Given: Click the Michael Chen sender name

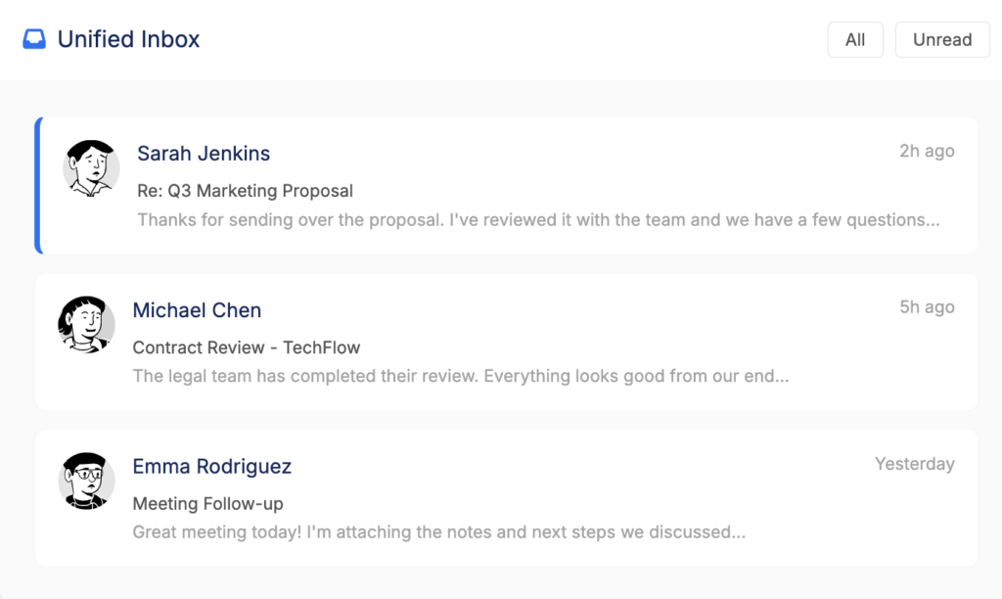Looking at the screenshot, I should [197, 310].
